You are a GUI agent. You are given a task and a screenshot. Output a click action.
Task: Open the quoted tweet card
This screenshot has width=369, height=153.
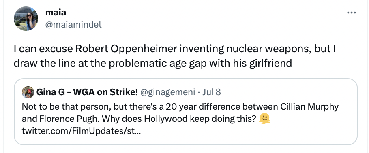pyautogui.click(x=186, y=112)
